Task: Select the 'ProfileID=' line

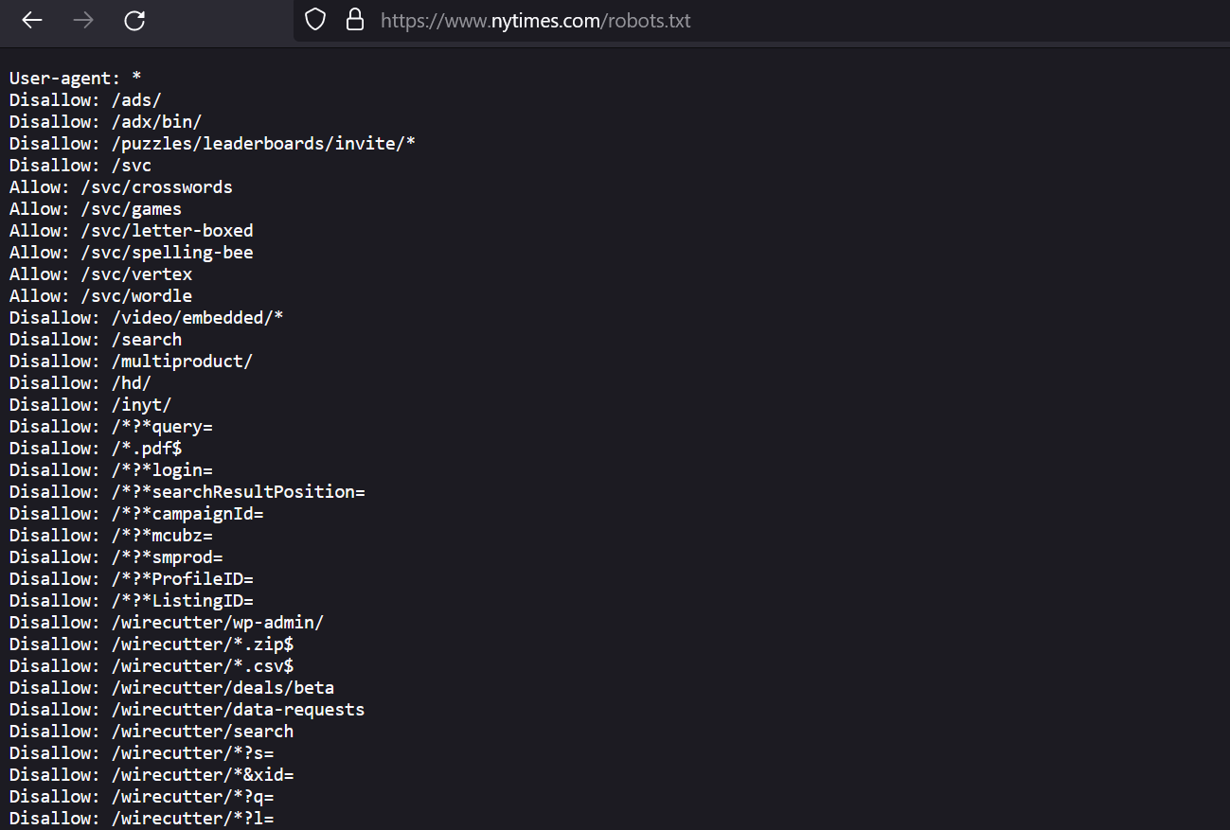Action: coord(132,578)
